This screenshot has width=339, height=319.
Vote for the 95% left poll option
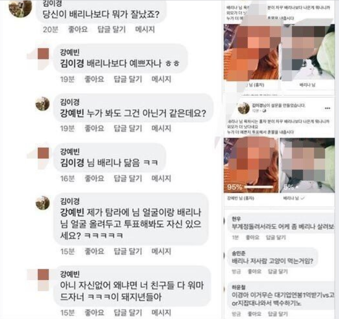(x=251, y=165)
